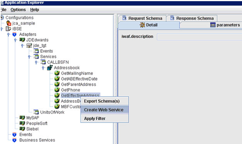Screen dimensions: 242x144
Task: Click the GetParentAddress checkmark icon
Action: pos(57,84)
